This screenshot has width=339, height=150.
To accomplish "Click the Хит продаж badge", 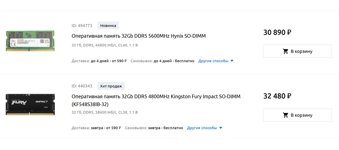I will (x=111, y=86).
